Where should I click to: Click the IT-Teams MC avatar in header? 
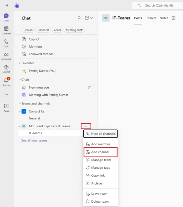tap(106, 18)
